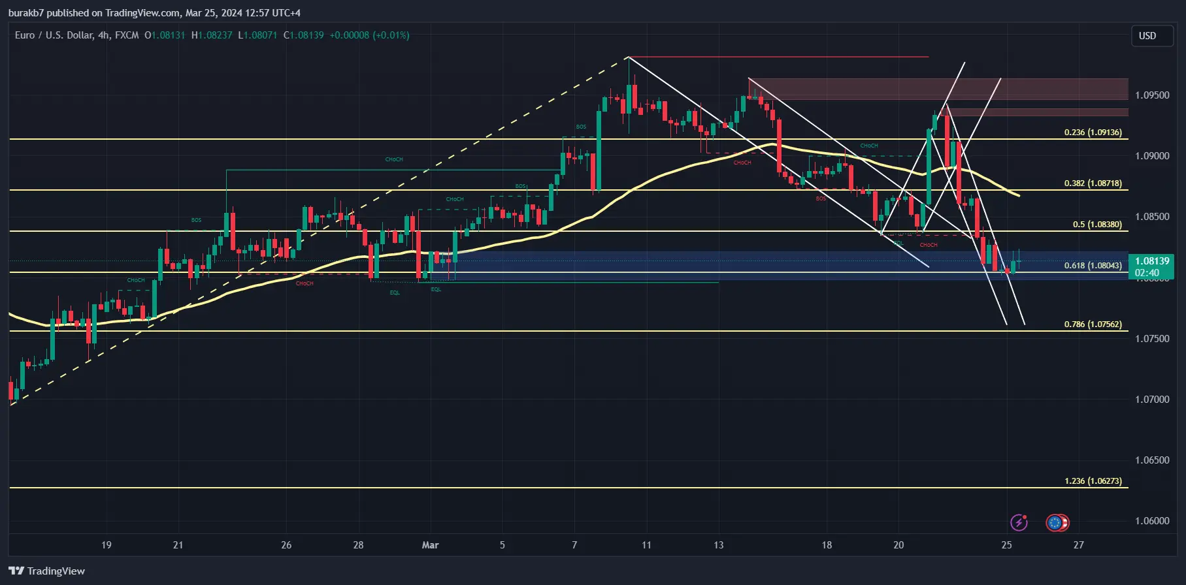The image size is (1186, 585).
Task: Click the 02:40 candle countdown timer
Action: (1147, 273)
